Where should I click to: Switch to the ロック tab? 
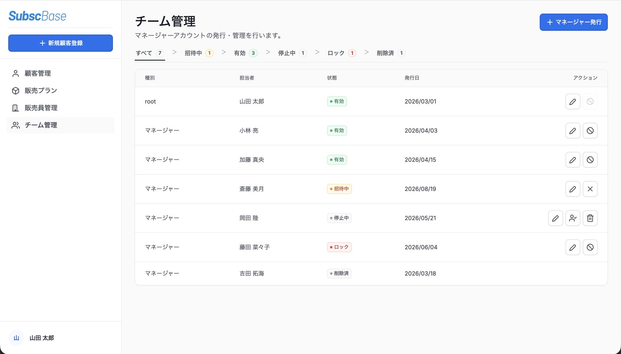pyautogui.click(x=342, y=53)
